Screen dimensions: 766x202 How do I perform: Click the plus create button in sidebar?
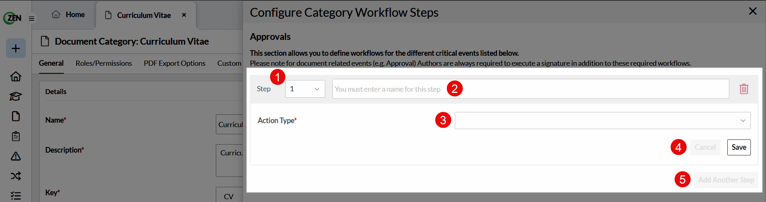[x=16, y=48]
